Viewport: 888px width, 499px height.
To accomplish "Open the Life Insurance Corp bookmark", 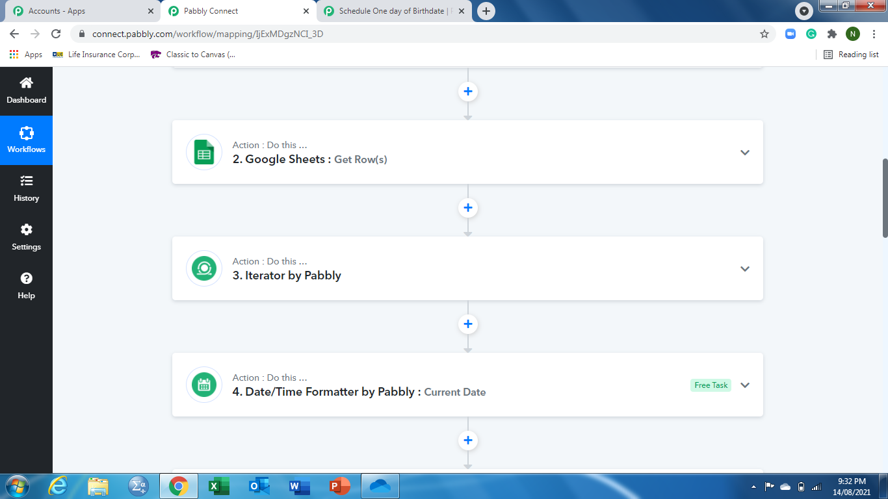I will pyautogui.click(x=96, y=55).
